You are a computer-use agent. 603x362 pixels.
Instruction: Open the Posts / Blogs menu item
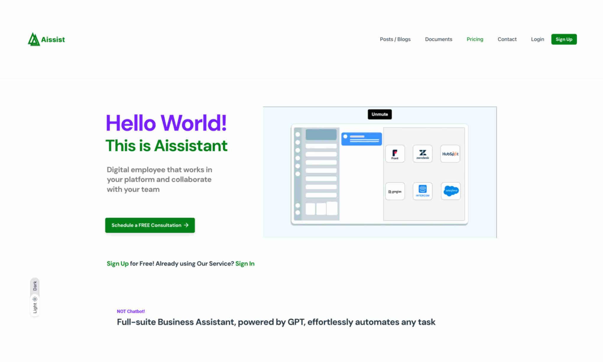[x=395, y=39]
